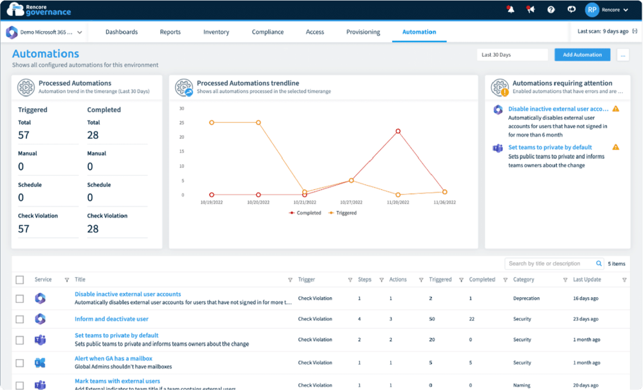Image resolution: width=643 pixels, height=390 pixels.
Task: Click the Teams icon for Set teams to private
Action: pyautogui.click(x=40, y=340)
